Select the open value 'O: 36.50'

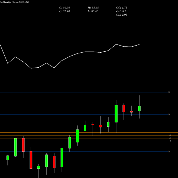tap(65, 8)
